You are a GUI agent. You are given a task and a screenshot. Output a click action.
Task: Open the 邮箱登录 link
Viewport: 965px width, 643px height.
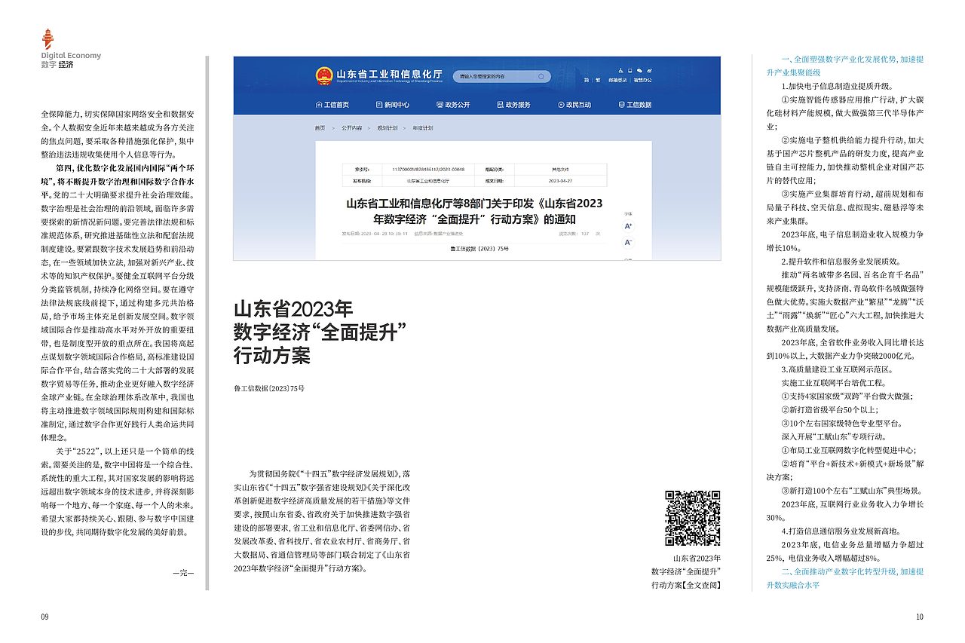click(x=620, y=80)
